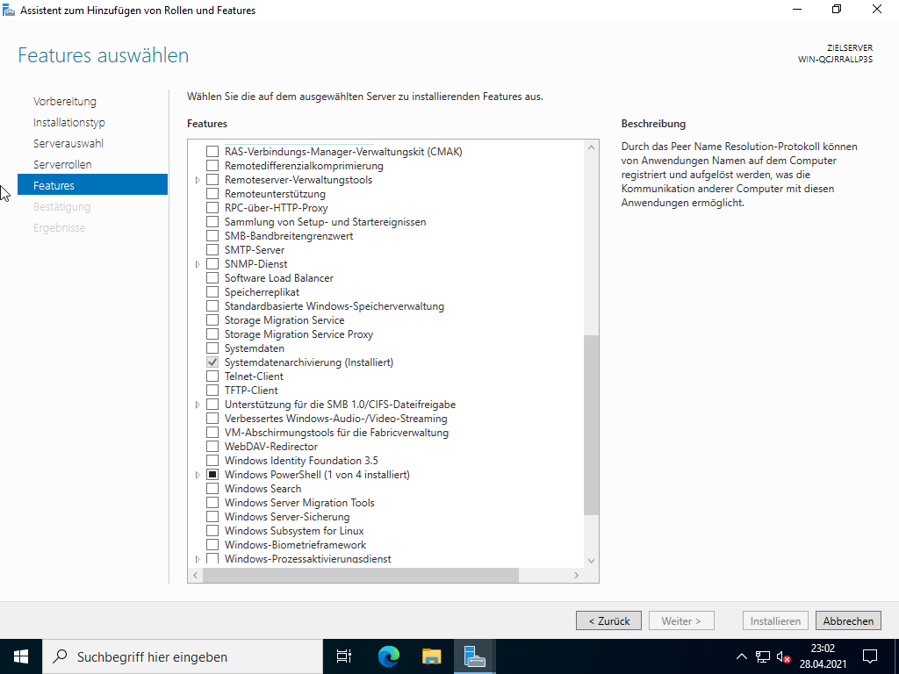
Task: Click the wizard title bar icon
Action: point(9,10)
